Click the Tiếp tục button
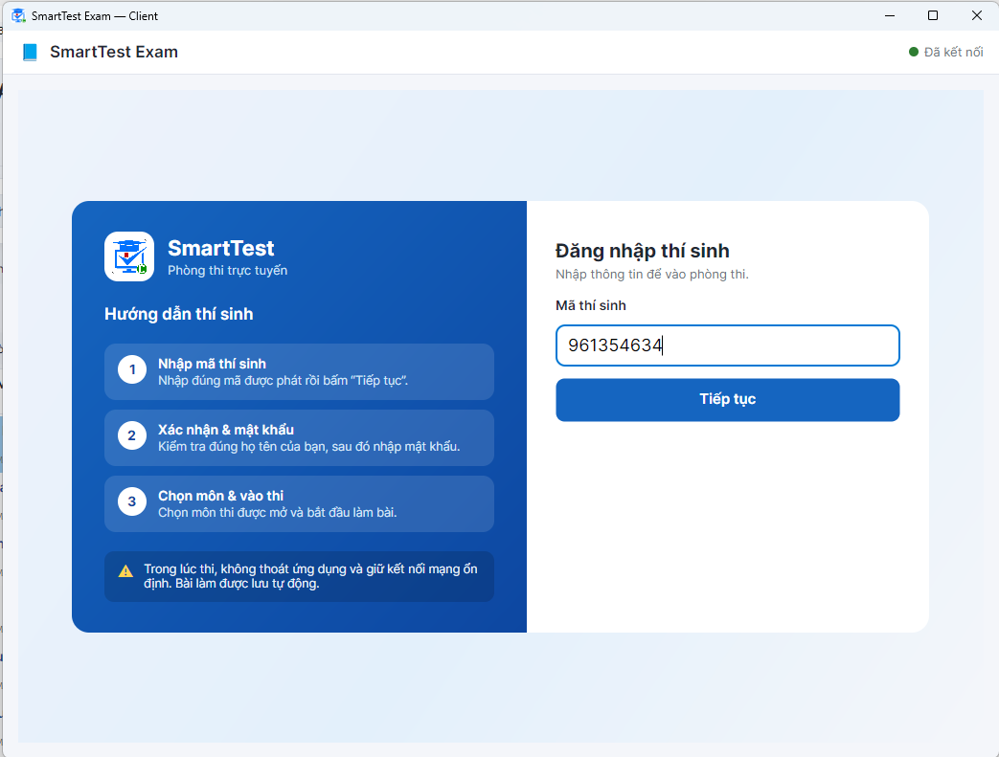 click(x=728, y=400)
